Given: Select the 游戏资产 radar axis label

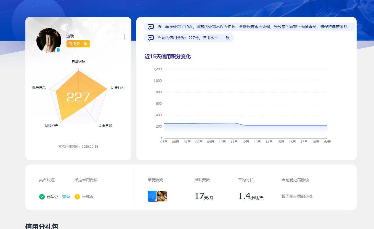Looking at the screenshot, I should 52,126.
